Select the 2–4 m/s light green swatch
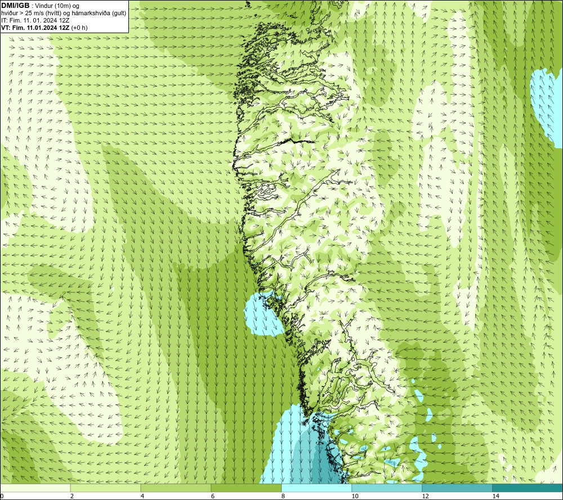The height and width of the screenshot is (500, 563). tap(106, 488)
